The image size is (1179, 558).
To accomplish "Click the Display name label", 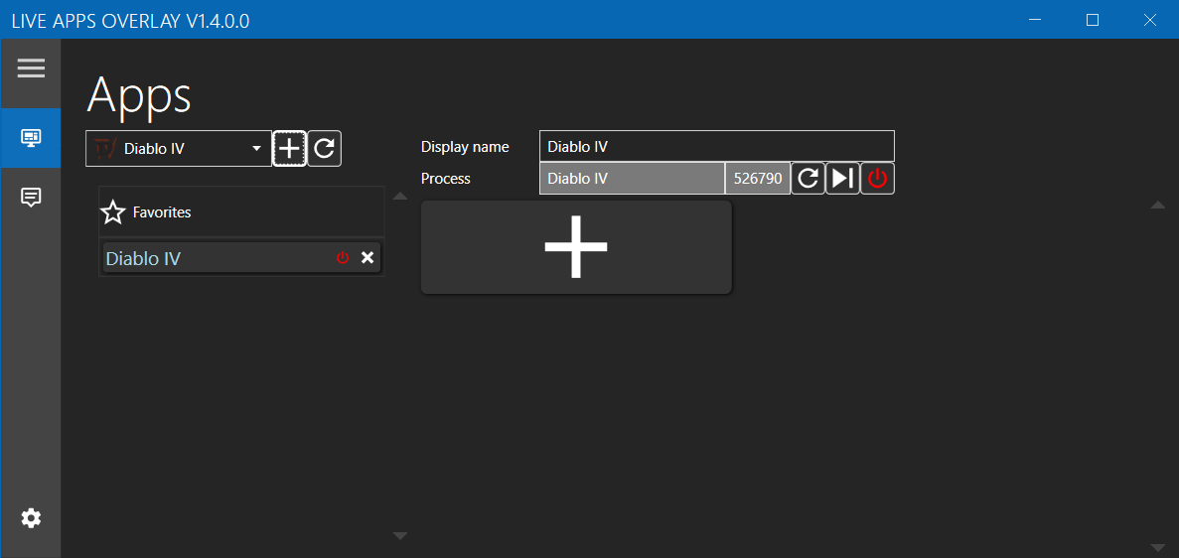I will 465,147.
